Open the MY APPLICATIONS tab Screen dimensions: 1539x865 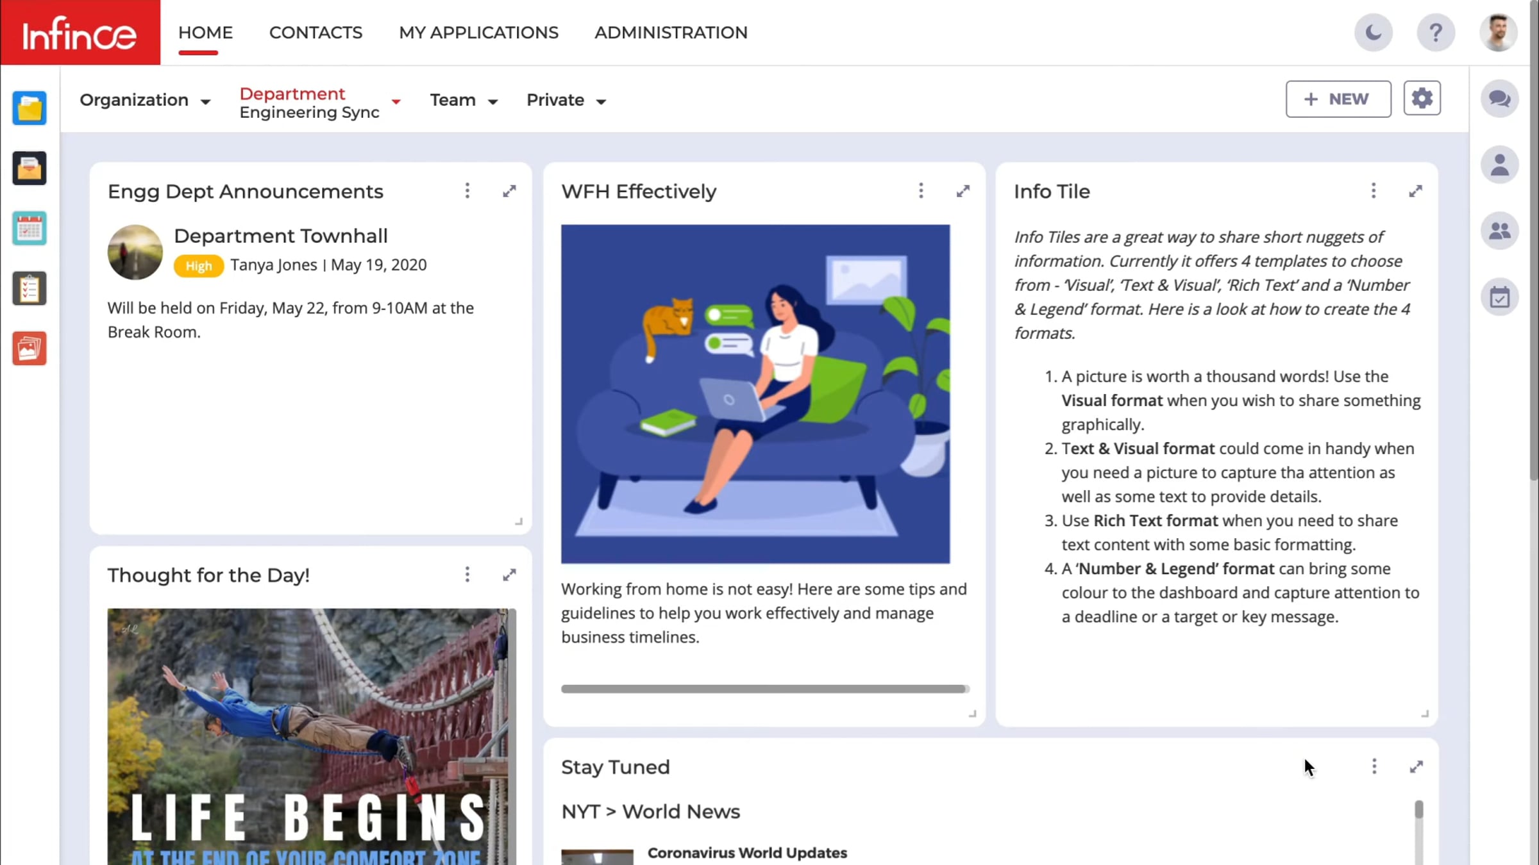click(x=478, y=32)
